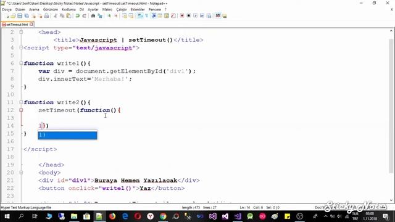This screenshot has width=395, height=222.
Task: Collapse the head fold marker on line 2
Action: coord(21,32)
